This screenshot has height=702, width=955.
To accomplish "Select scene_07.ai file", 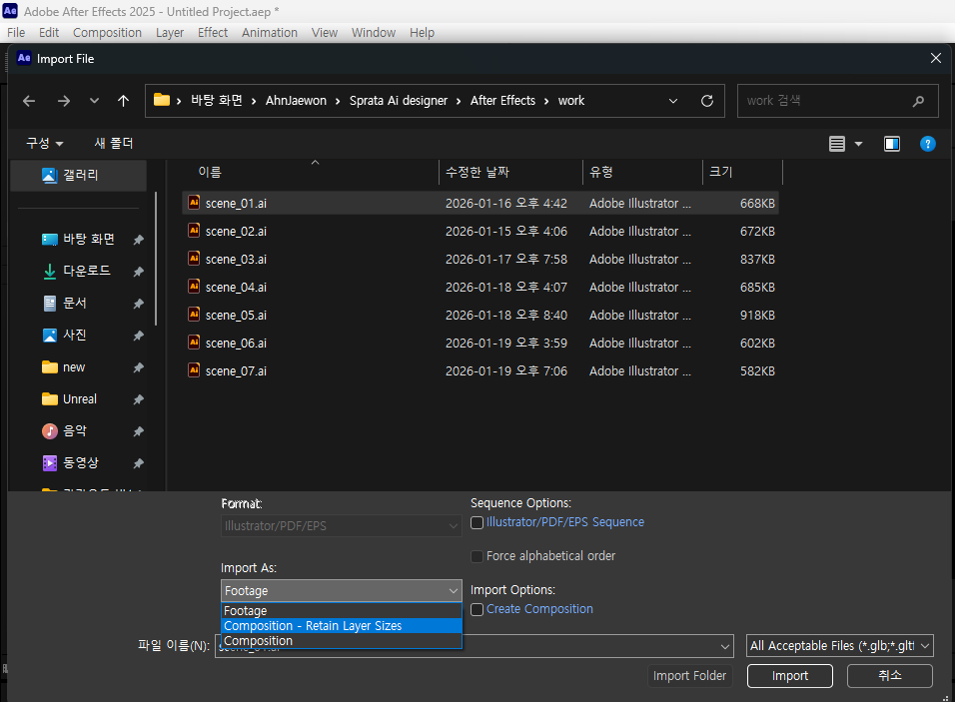I will click(479, 371).
